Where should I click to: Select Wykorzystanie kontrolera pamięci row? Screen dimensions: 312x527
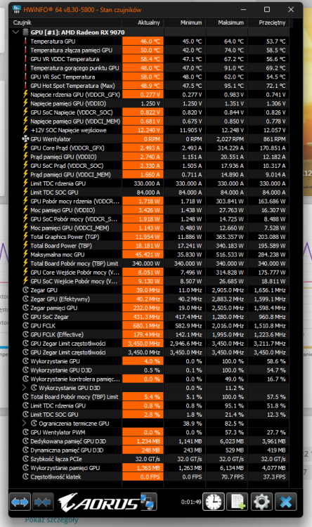150,379
